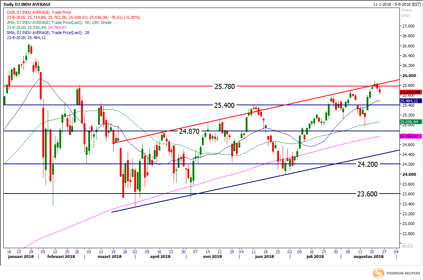Viewport: 423px width, 280px height.
Task: Click the SMA 20 legend entry
Action: [48, 32]
